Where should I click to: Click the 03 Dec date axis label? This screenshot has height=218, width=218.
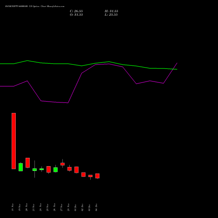(89, 207)
